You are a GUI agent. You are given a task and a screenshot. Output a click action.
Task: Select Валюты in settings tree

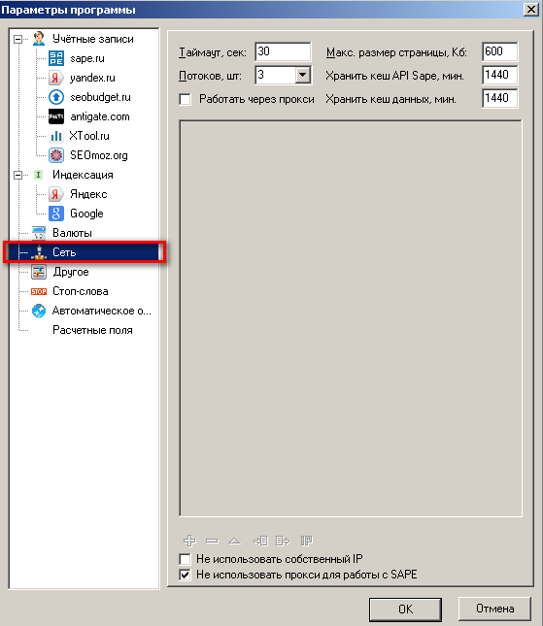[x=72, y=233]
